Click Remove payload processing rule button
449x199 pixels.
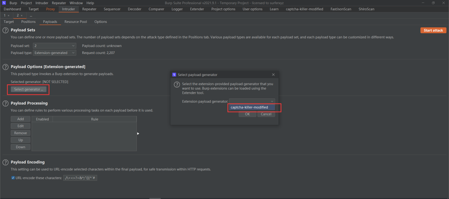[x=21, y=133]
